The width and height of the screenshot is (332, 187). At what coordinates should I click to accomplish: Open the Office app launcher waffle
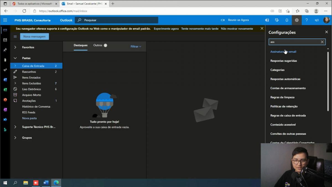[x=5, y=20]
